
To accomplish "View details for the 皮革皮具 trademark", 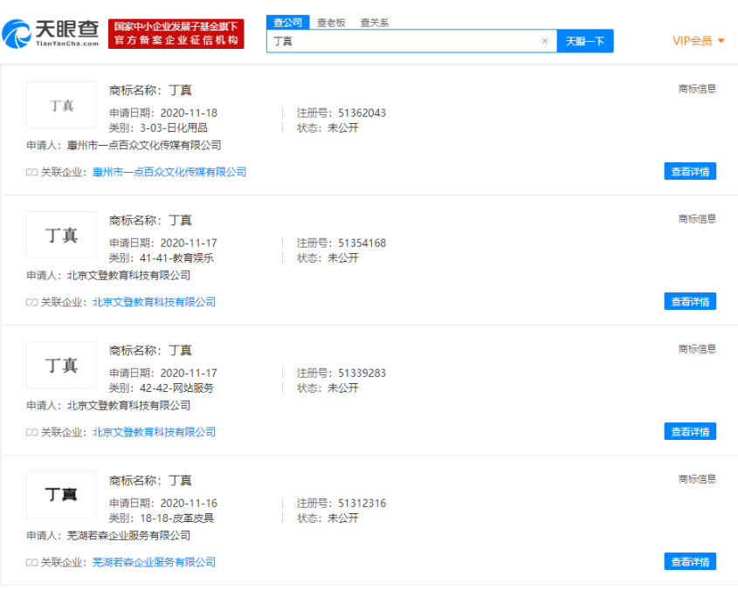I will click(690, 561).
